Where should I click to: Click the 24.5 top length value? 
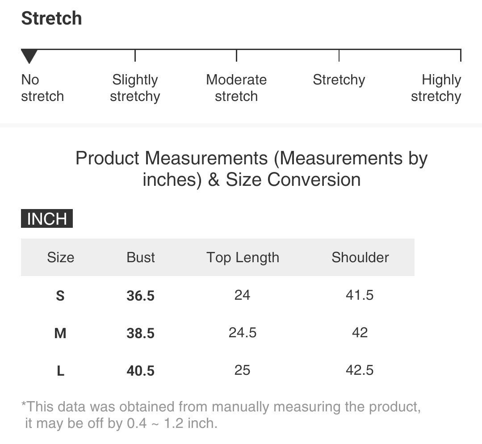242,333
